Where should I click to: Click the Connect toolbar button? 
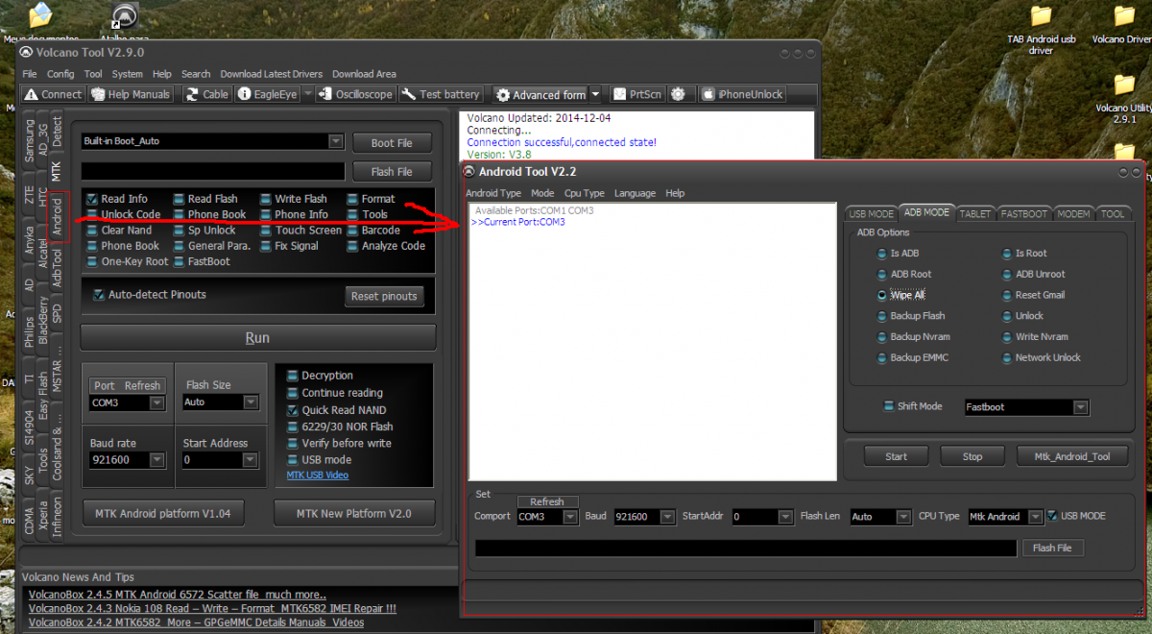tap(54, 94)
